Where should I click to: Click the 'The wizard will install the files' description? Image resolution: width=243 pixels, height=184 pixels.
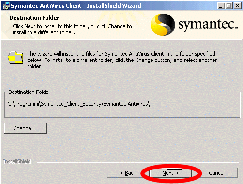click(122, 60)
